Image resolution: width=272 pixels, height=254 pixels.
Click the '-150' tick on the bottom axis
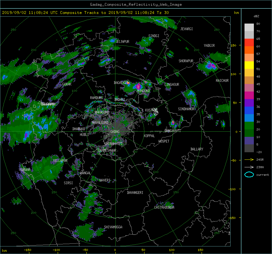click(x=28, y=250)
